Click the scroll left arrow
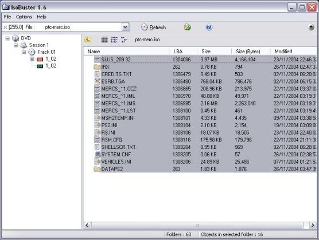This screenshot has height=240, width=319. (87, 225)
